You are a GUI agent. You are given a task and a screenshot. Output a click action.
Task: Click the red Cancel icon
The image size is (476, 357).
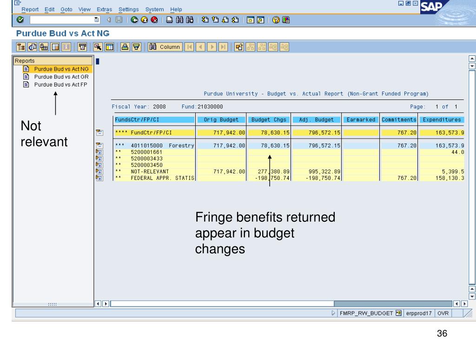tap(154, 20)
